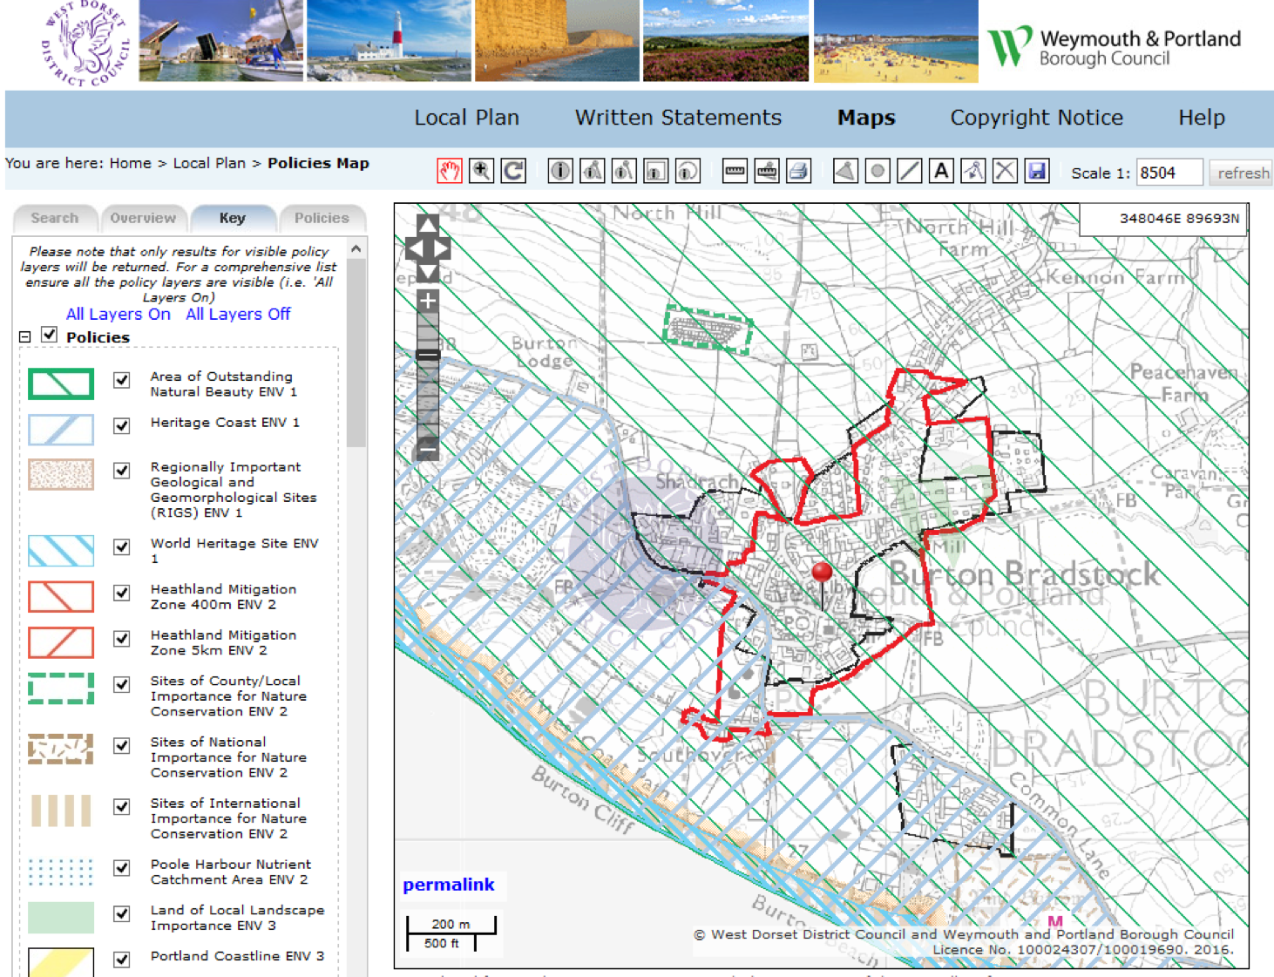1274x977 pixels.
Task: Switch to the Search tab
Action: (x=54, y=217)
